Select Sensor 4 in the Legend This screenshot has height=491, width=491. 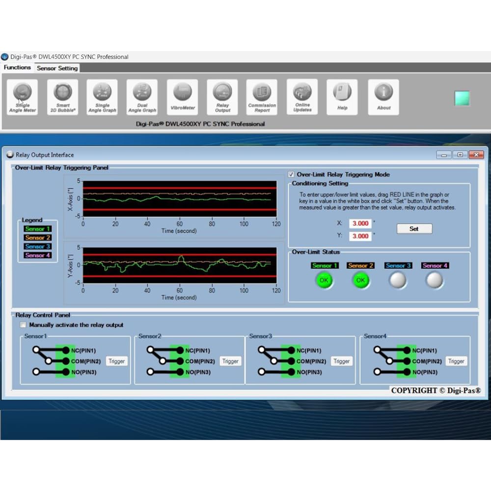point(38,255)
